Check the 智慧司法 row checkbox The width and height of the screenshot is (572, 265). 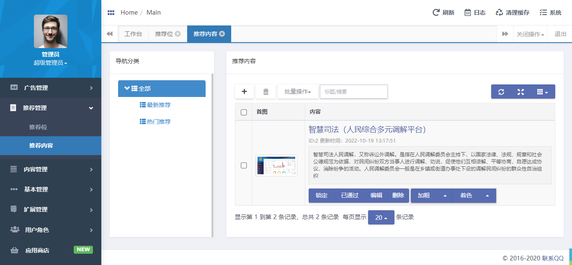[244, 166]
